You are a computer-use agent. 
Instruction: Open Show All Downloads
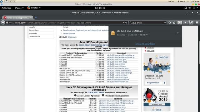click(x=145, y=44)
